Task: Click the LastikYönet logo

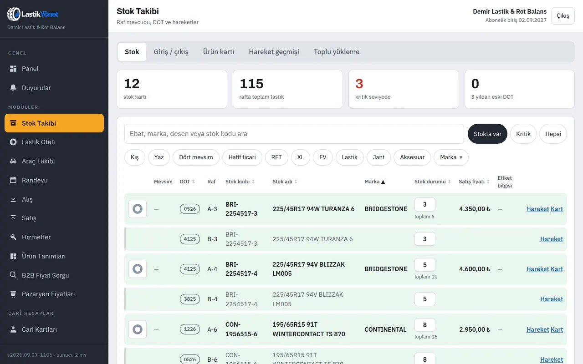Action: (33, 14)
